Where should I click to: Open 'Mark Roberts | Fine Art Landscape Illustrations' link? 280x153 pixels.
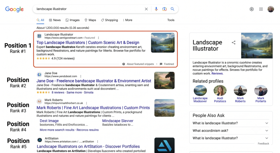click(93, 108)
